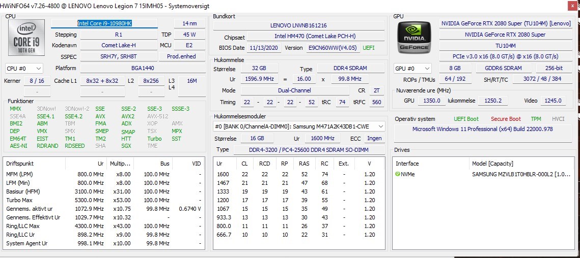Click the PCIe v3.0 x16 link field
Image resolution: width=580 pixels, height=258 pixels.
(506, 56)
